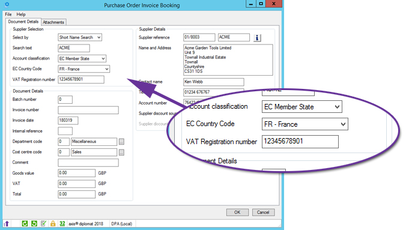Confirm with the OK button
This screenshot has height=230, width=406.
click(x=237, y=213)
